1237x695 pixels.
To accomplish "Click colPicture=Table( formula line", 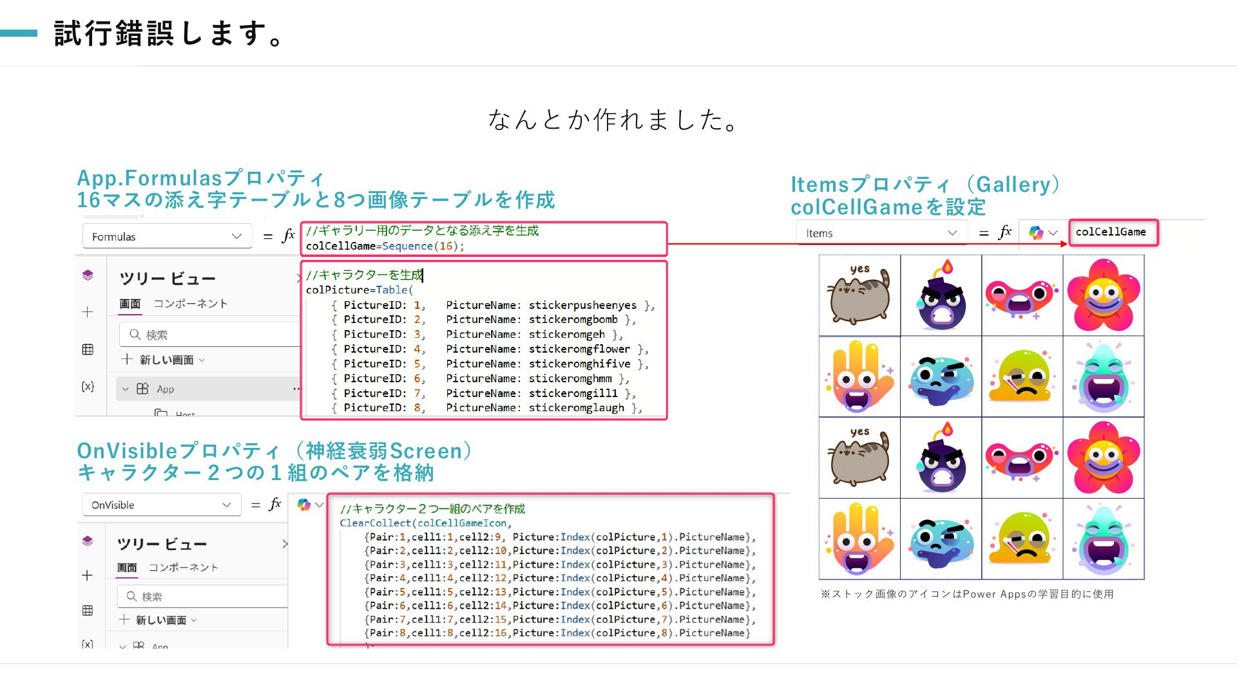I will point(360,290).
